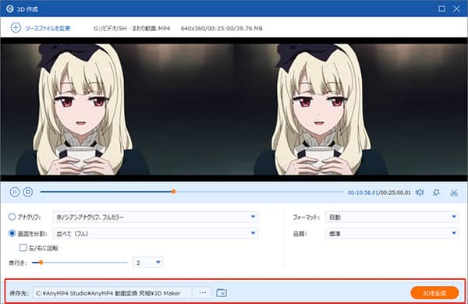Click the timecode 00:10:58.01/00:25:00.01
Viewport: 468px width, 304px height.
point(379,193)
